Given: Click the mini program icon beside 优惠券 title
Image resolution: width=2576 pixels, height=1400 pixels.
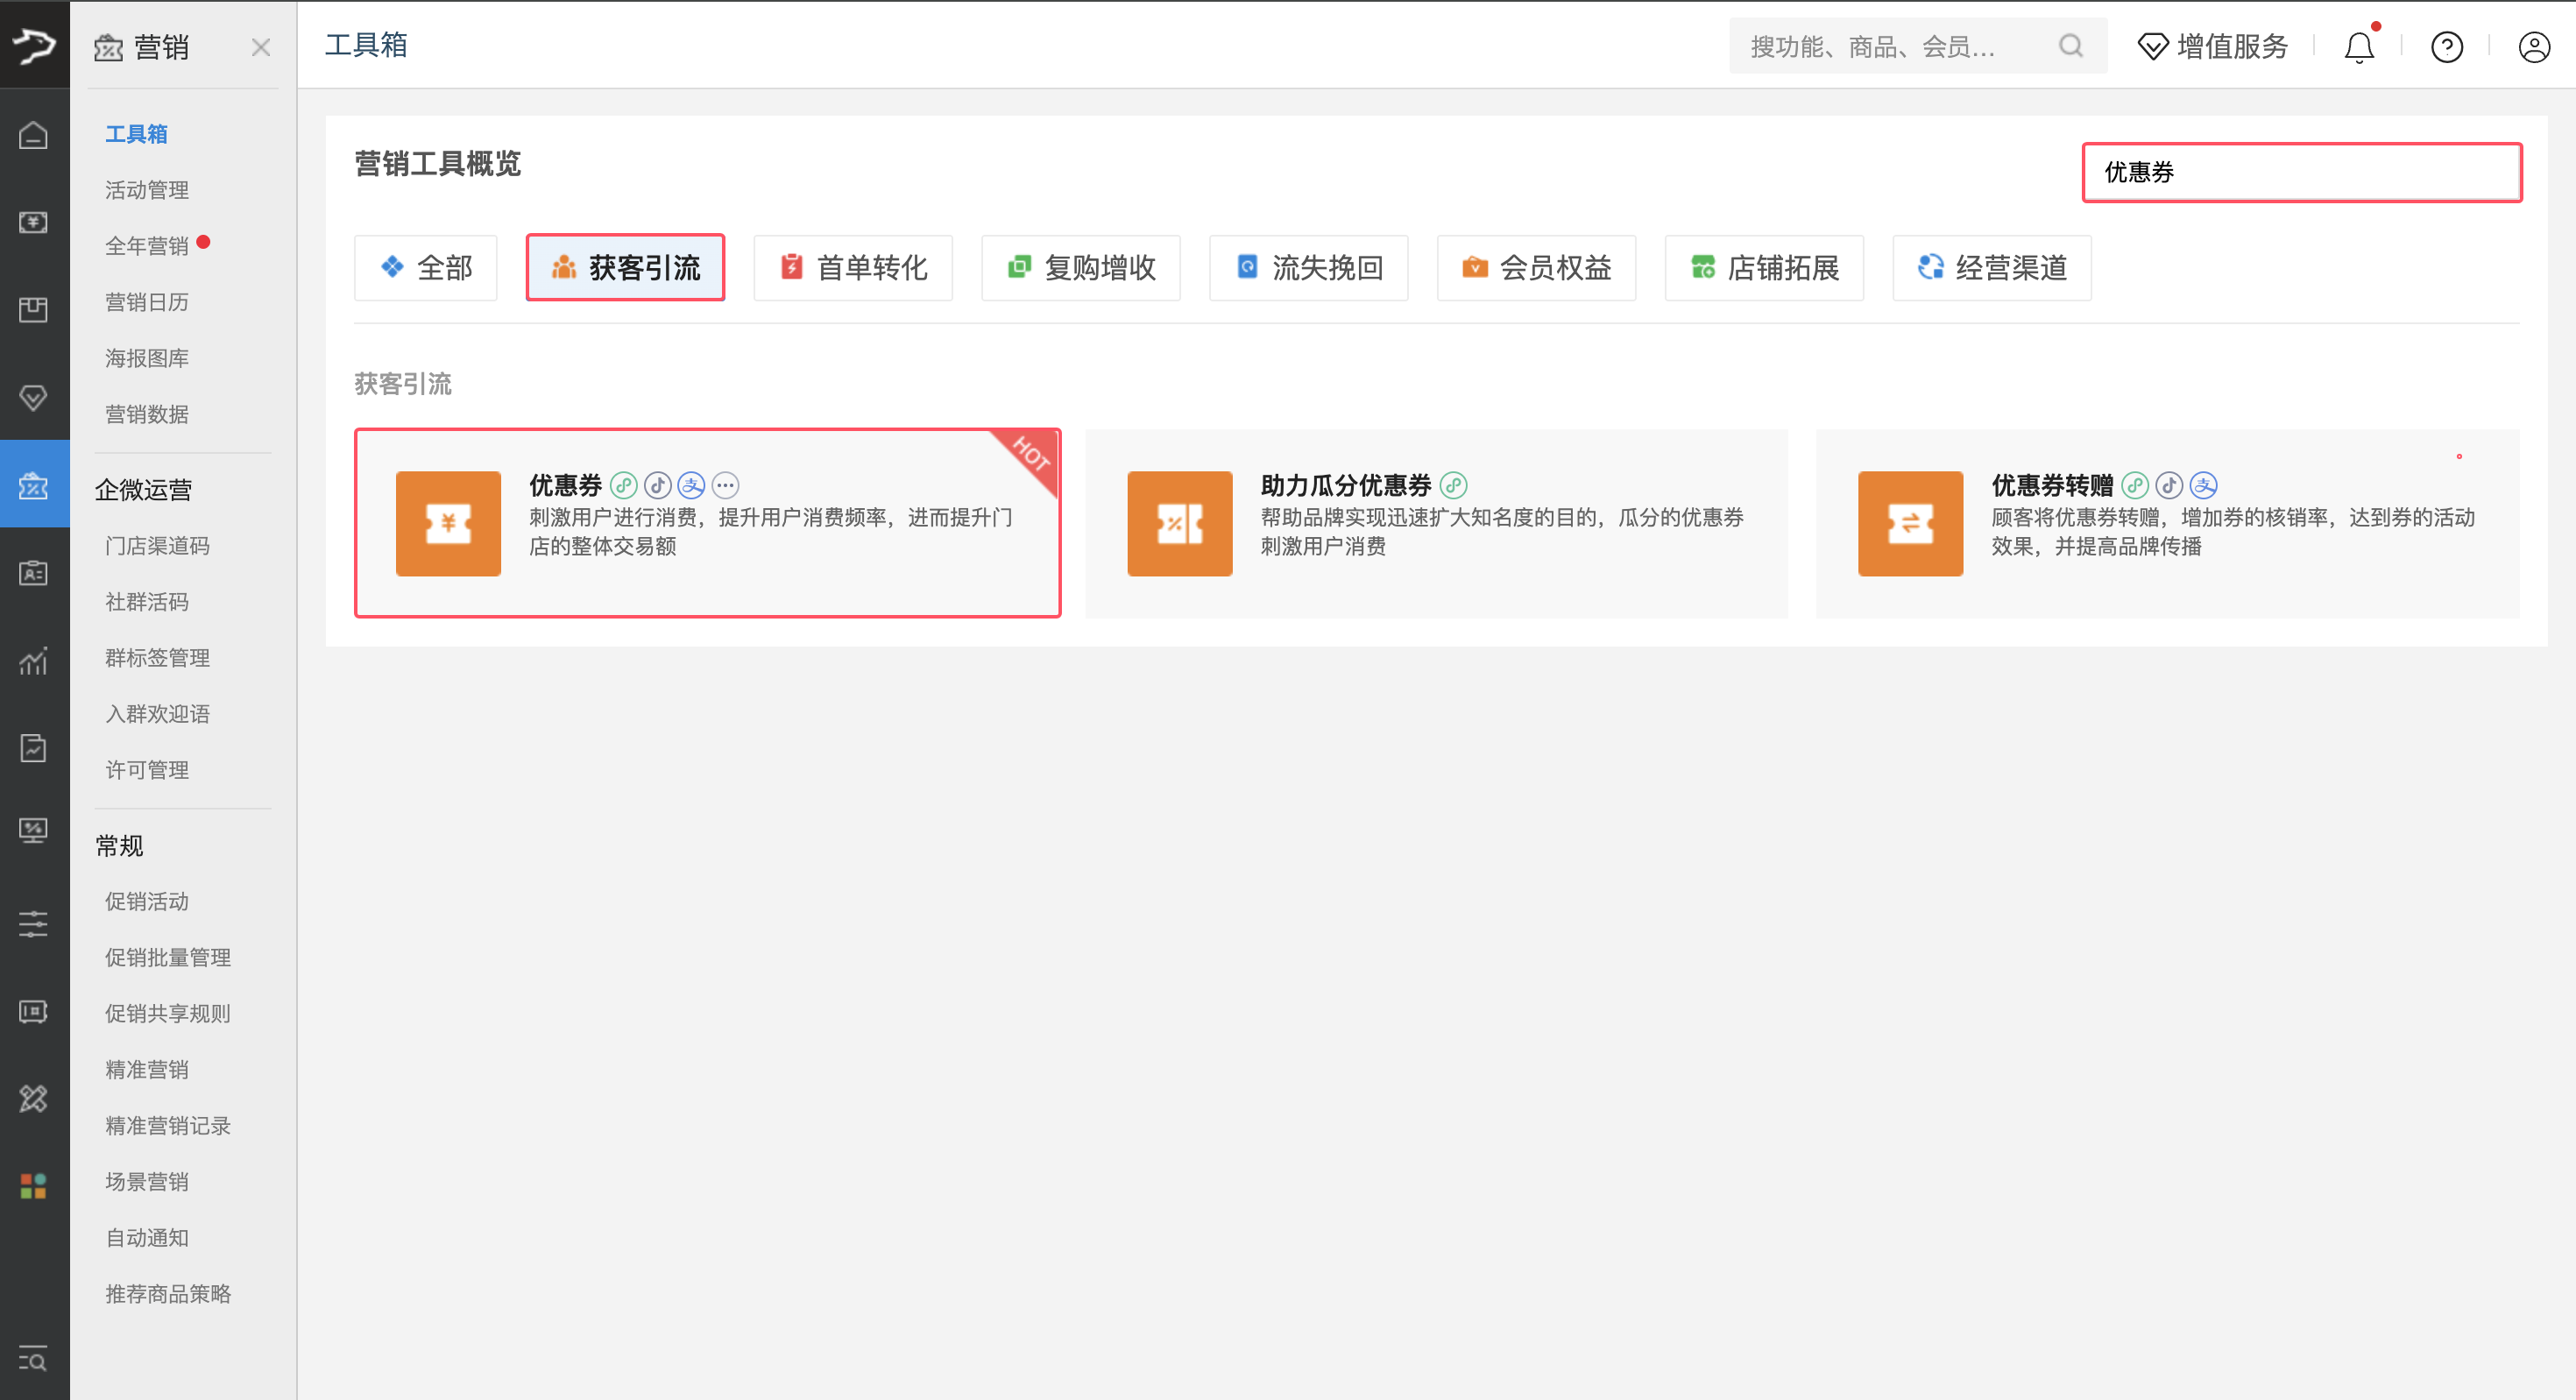Looking at the screenshot, I should [624, 486].
